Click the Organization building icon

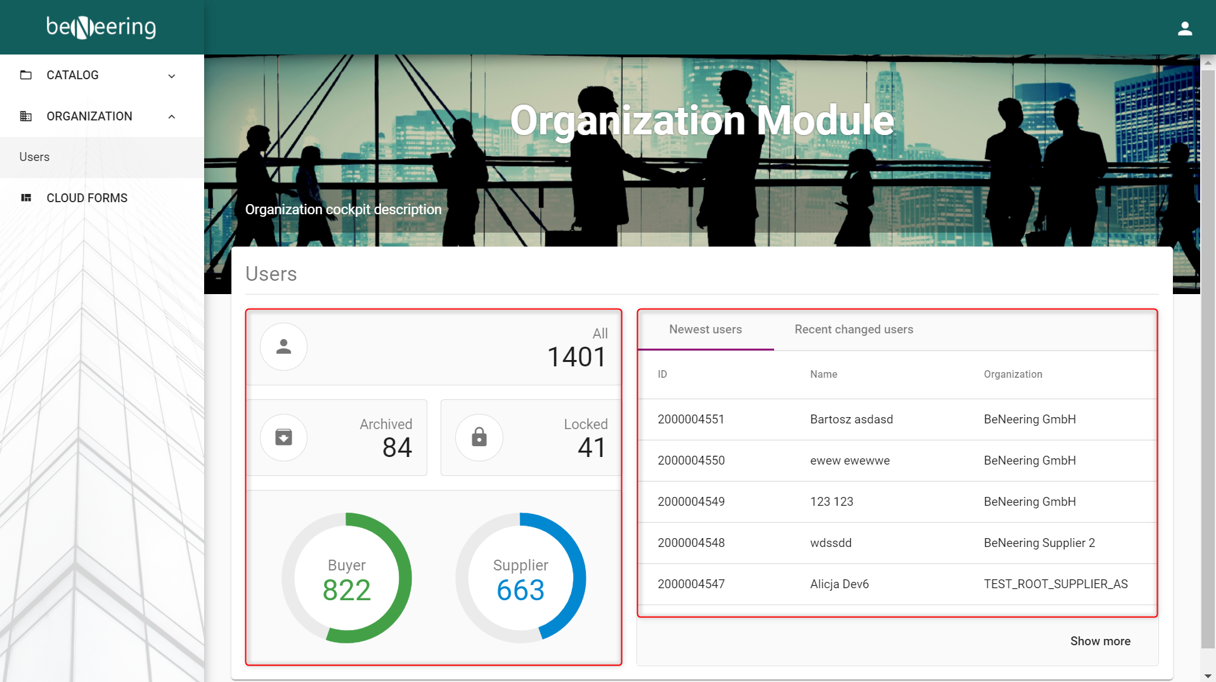(26, 117)
